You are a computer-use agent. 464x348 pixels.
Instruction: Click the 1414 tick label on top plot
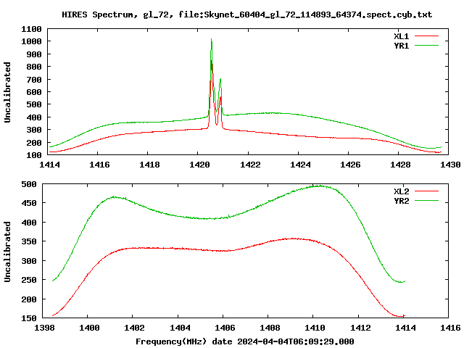click(x=49, y=165)
